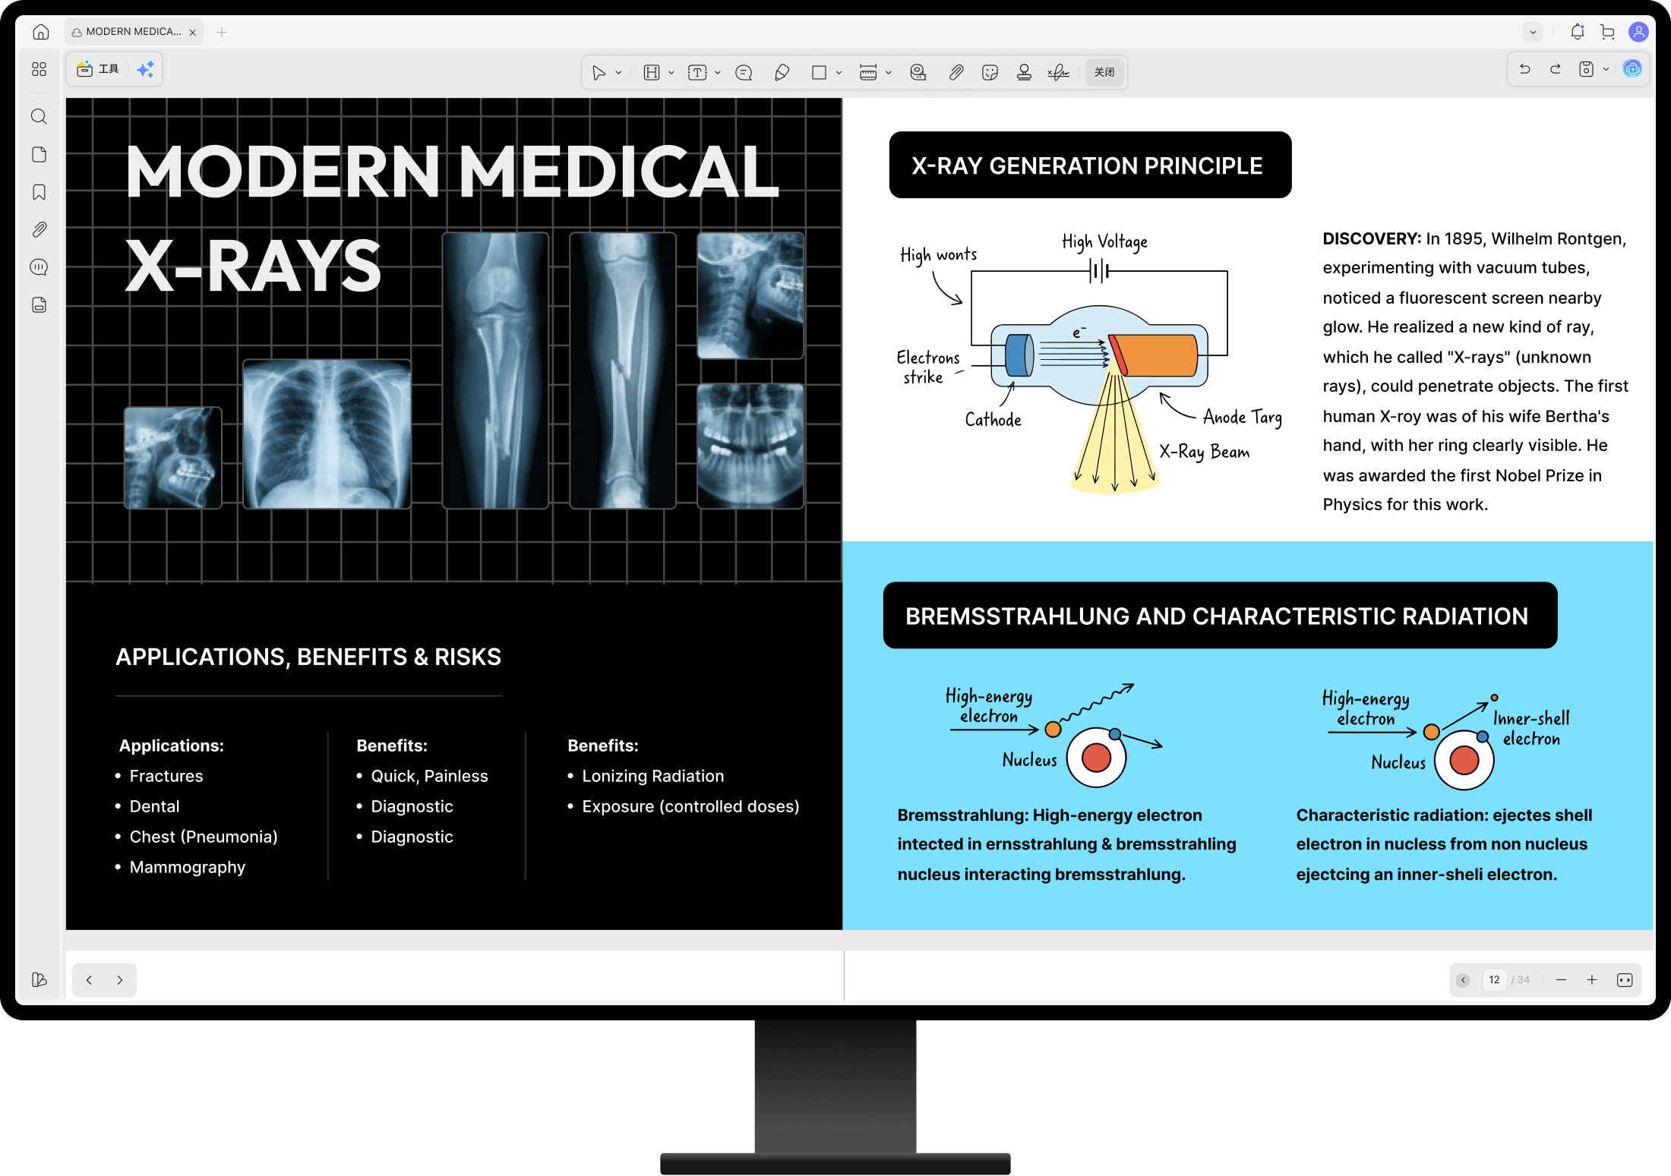1671x1176 pixels.
Task: Open the bookmarks panel in sidebar
Action: coord(39,192)
